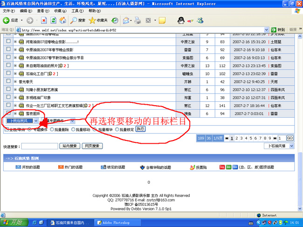The width and height of the screenshot is (303, 227).
Task: Click the Print icon in toolbar
Action: point(138,20)
